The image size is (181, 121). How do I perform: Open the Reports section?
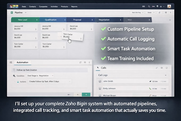[x=74, y=7]
